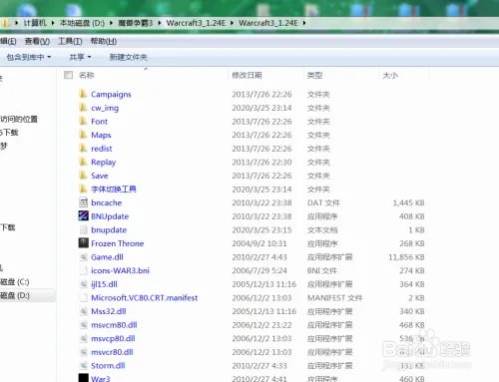The height and width of the screenshot is (382, 499).
Task: Select the bncache DAT file icon
Action: point(83,202)
